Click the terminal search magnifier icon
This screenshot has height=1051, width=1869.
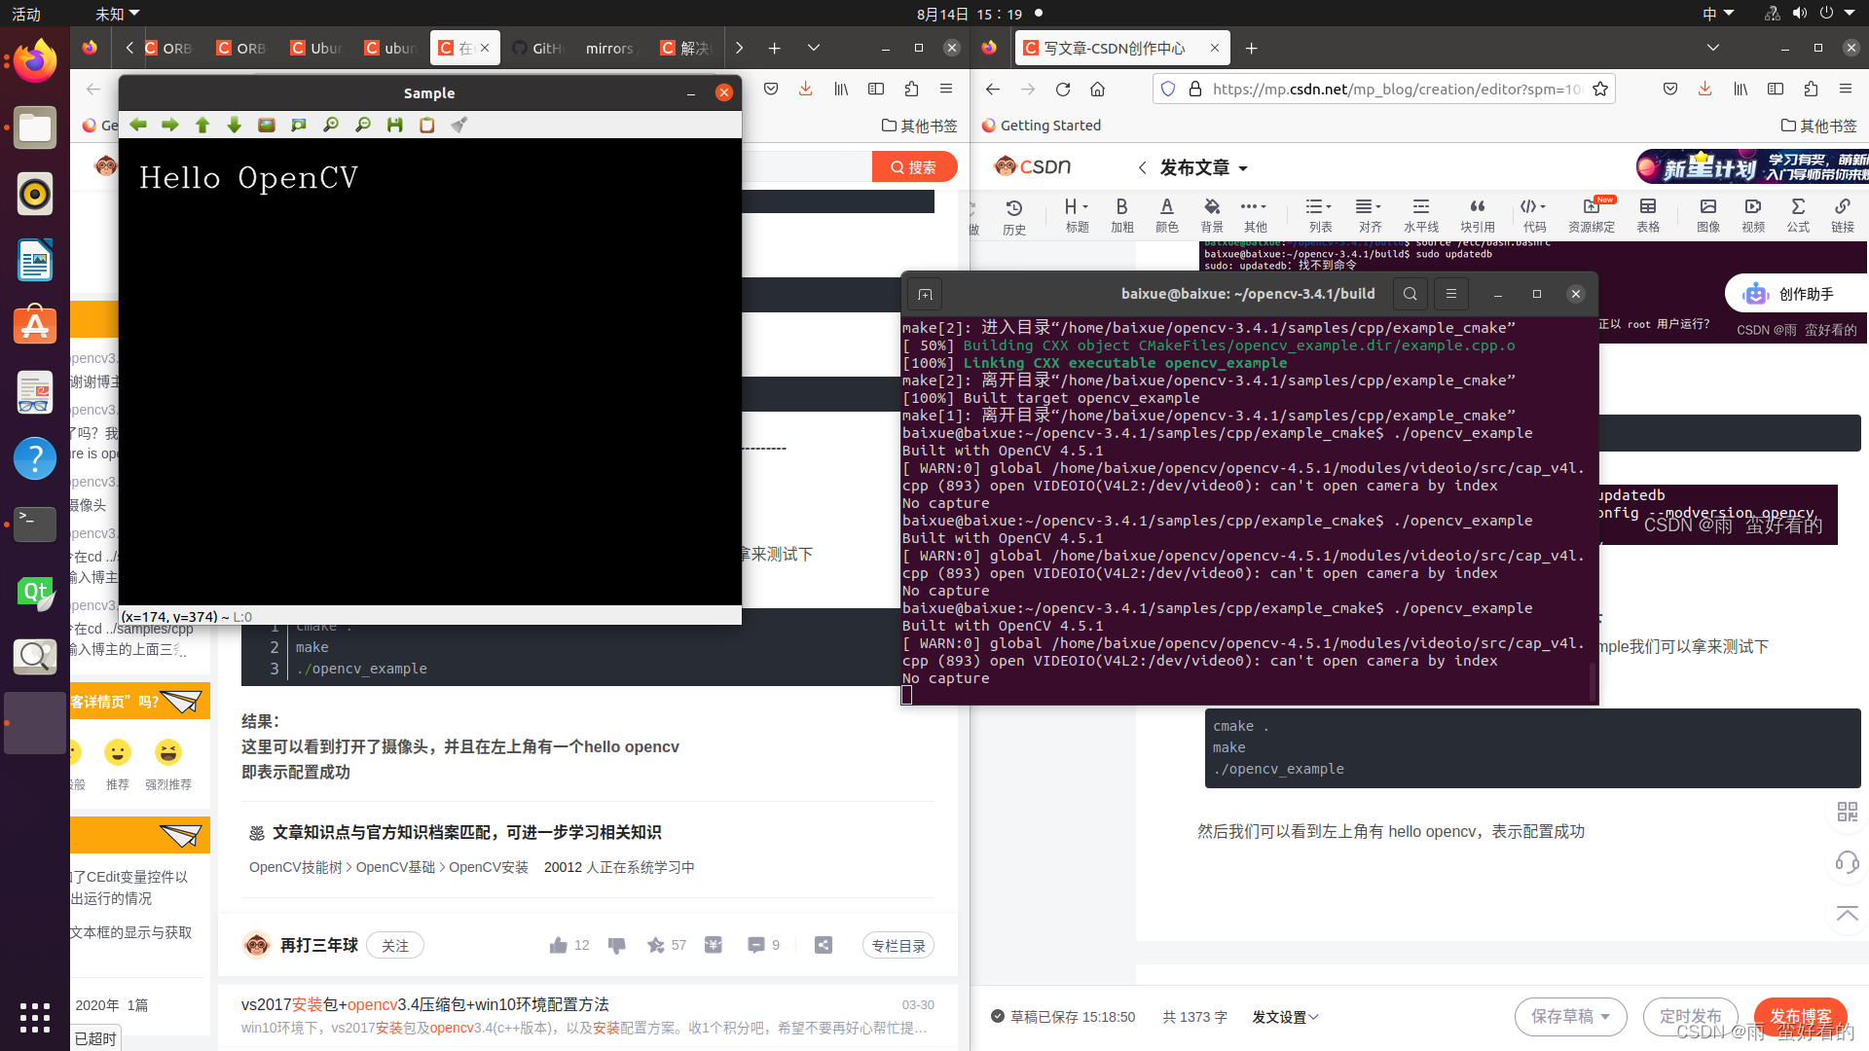point(1410,294)
